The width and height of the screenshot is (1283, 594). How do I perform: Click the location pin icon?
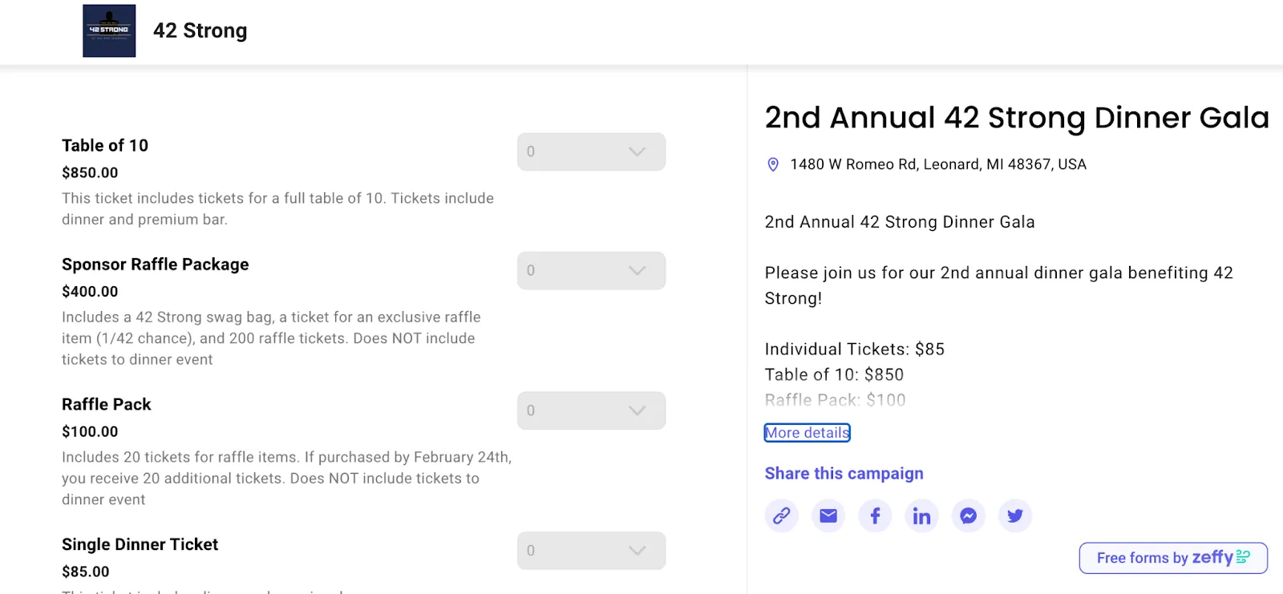click(x=773, y=164)
